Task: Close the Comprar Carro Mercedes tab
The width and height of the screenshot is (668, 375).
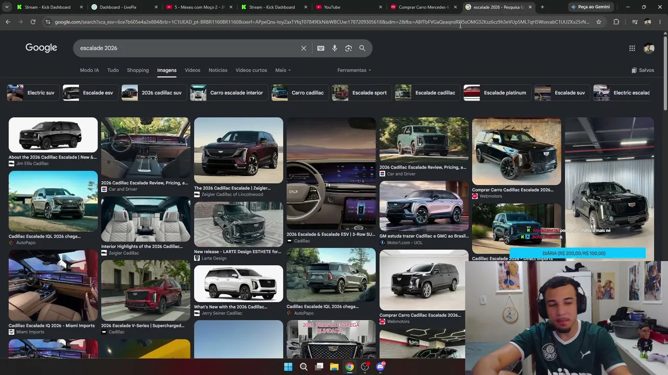Action: click(455, 7)
